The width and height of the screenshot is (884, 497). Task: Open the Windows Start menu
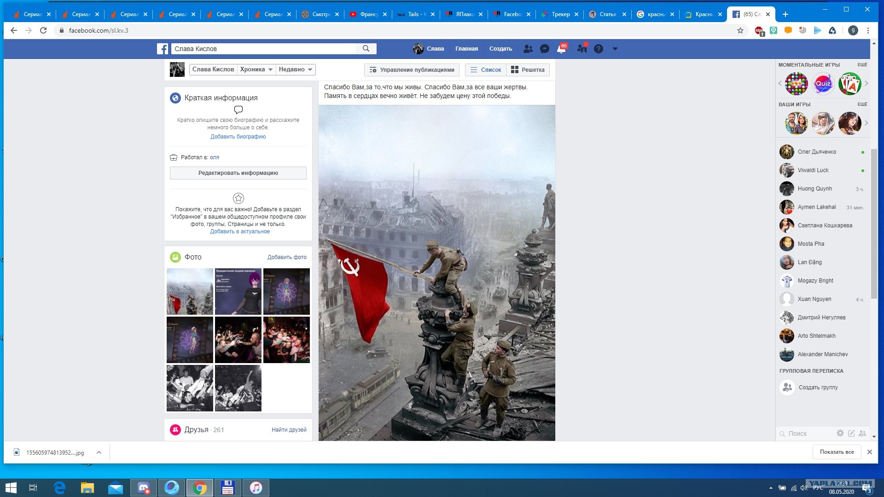click(x=11, y=488)
